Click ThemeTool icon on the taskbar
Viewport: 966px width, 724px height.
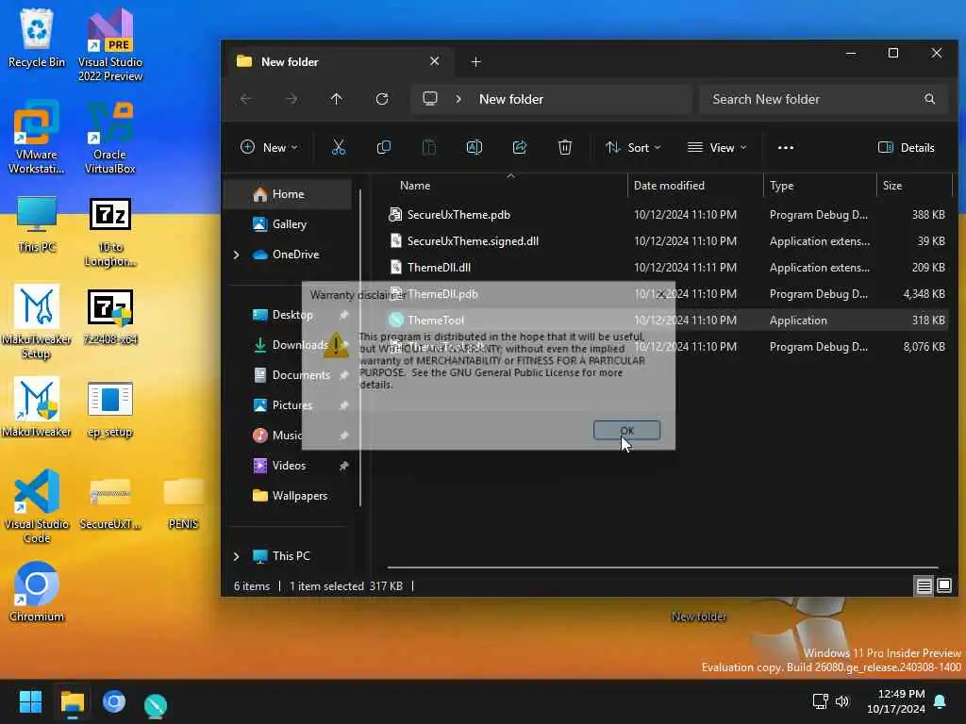tap(156, 703)
